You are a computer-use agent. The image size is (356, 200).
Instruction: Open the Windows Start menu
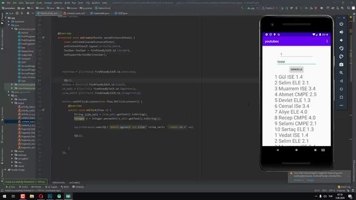click(x=4, y=196)
